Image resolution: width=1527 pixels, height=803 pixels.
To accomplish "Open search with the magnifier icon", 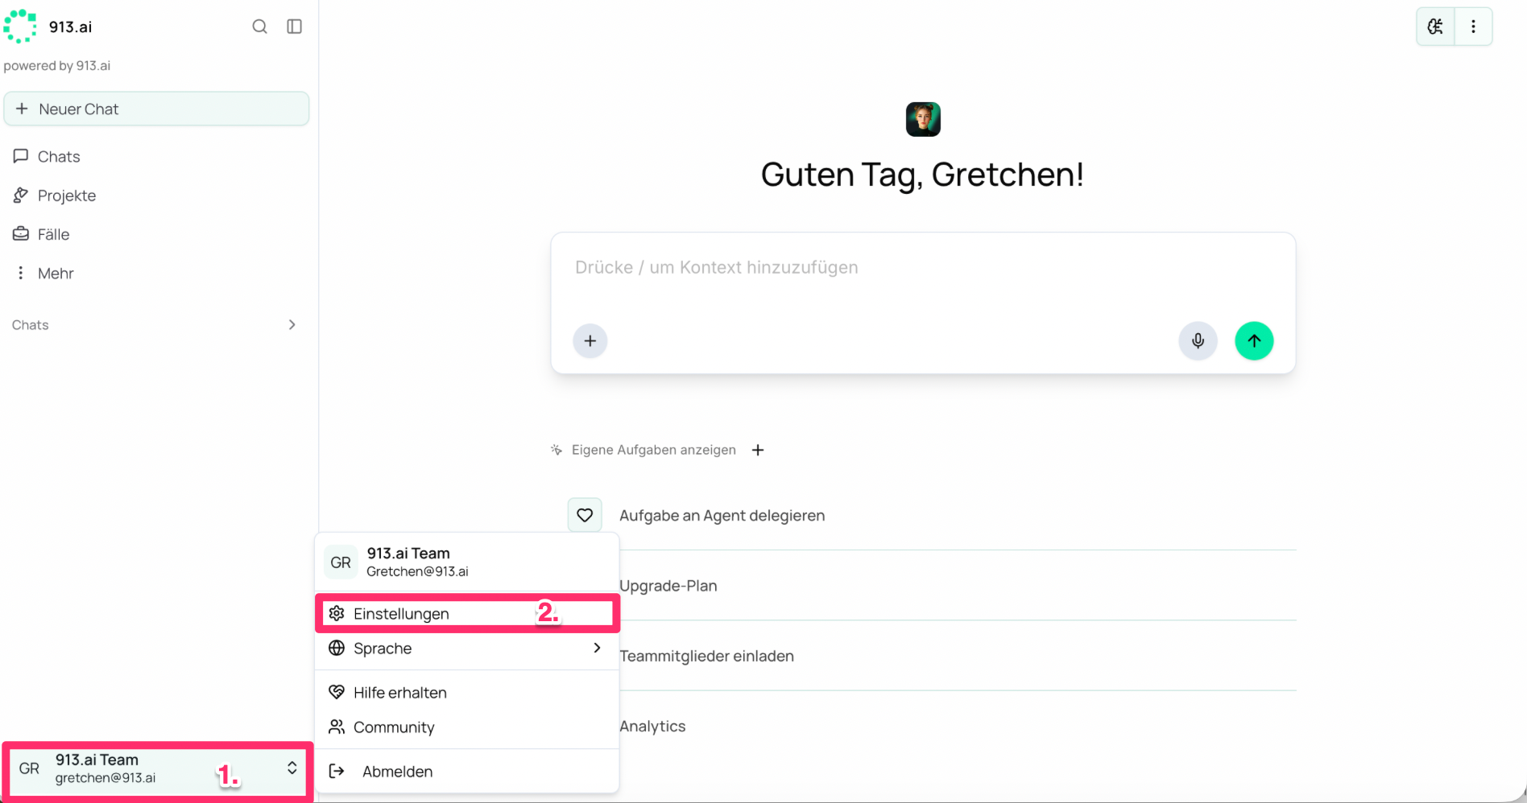I will [259, 27].
